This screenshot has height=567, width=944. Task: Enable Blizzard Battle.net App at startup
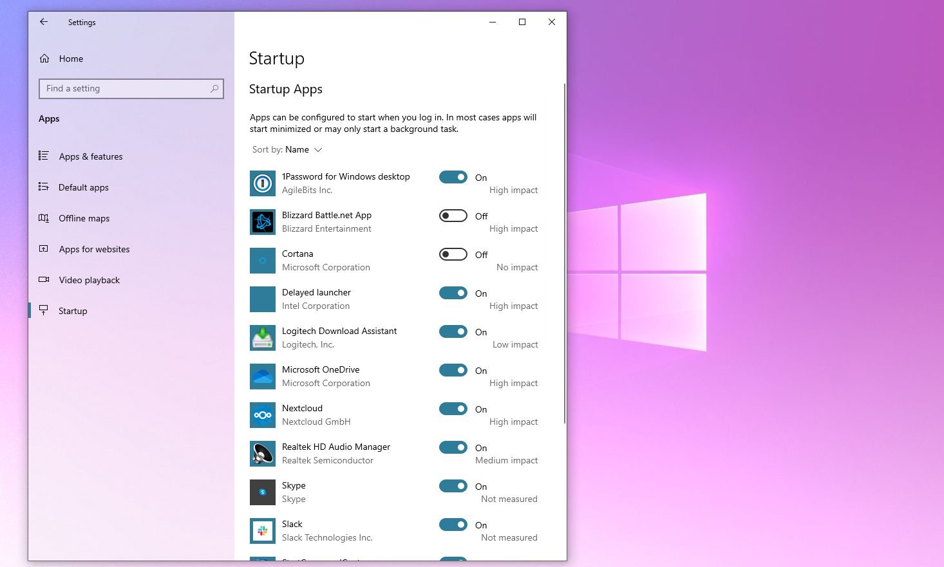click(x=453, y=216)
